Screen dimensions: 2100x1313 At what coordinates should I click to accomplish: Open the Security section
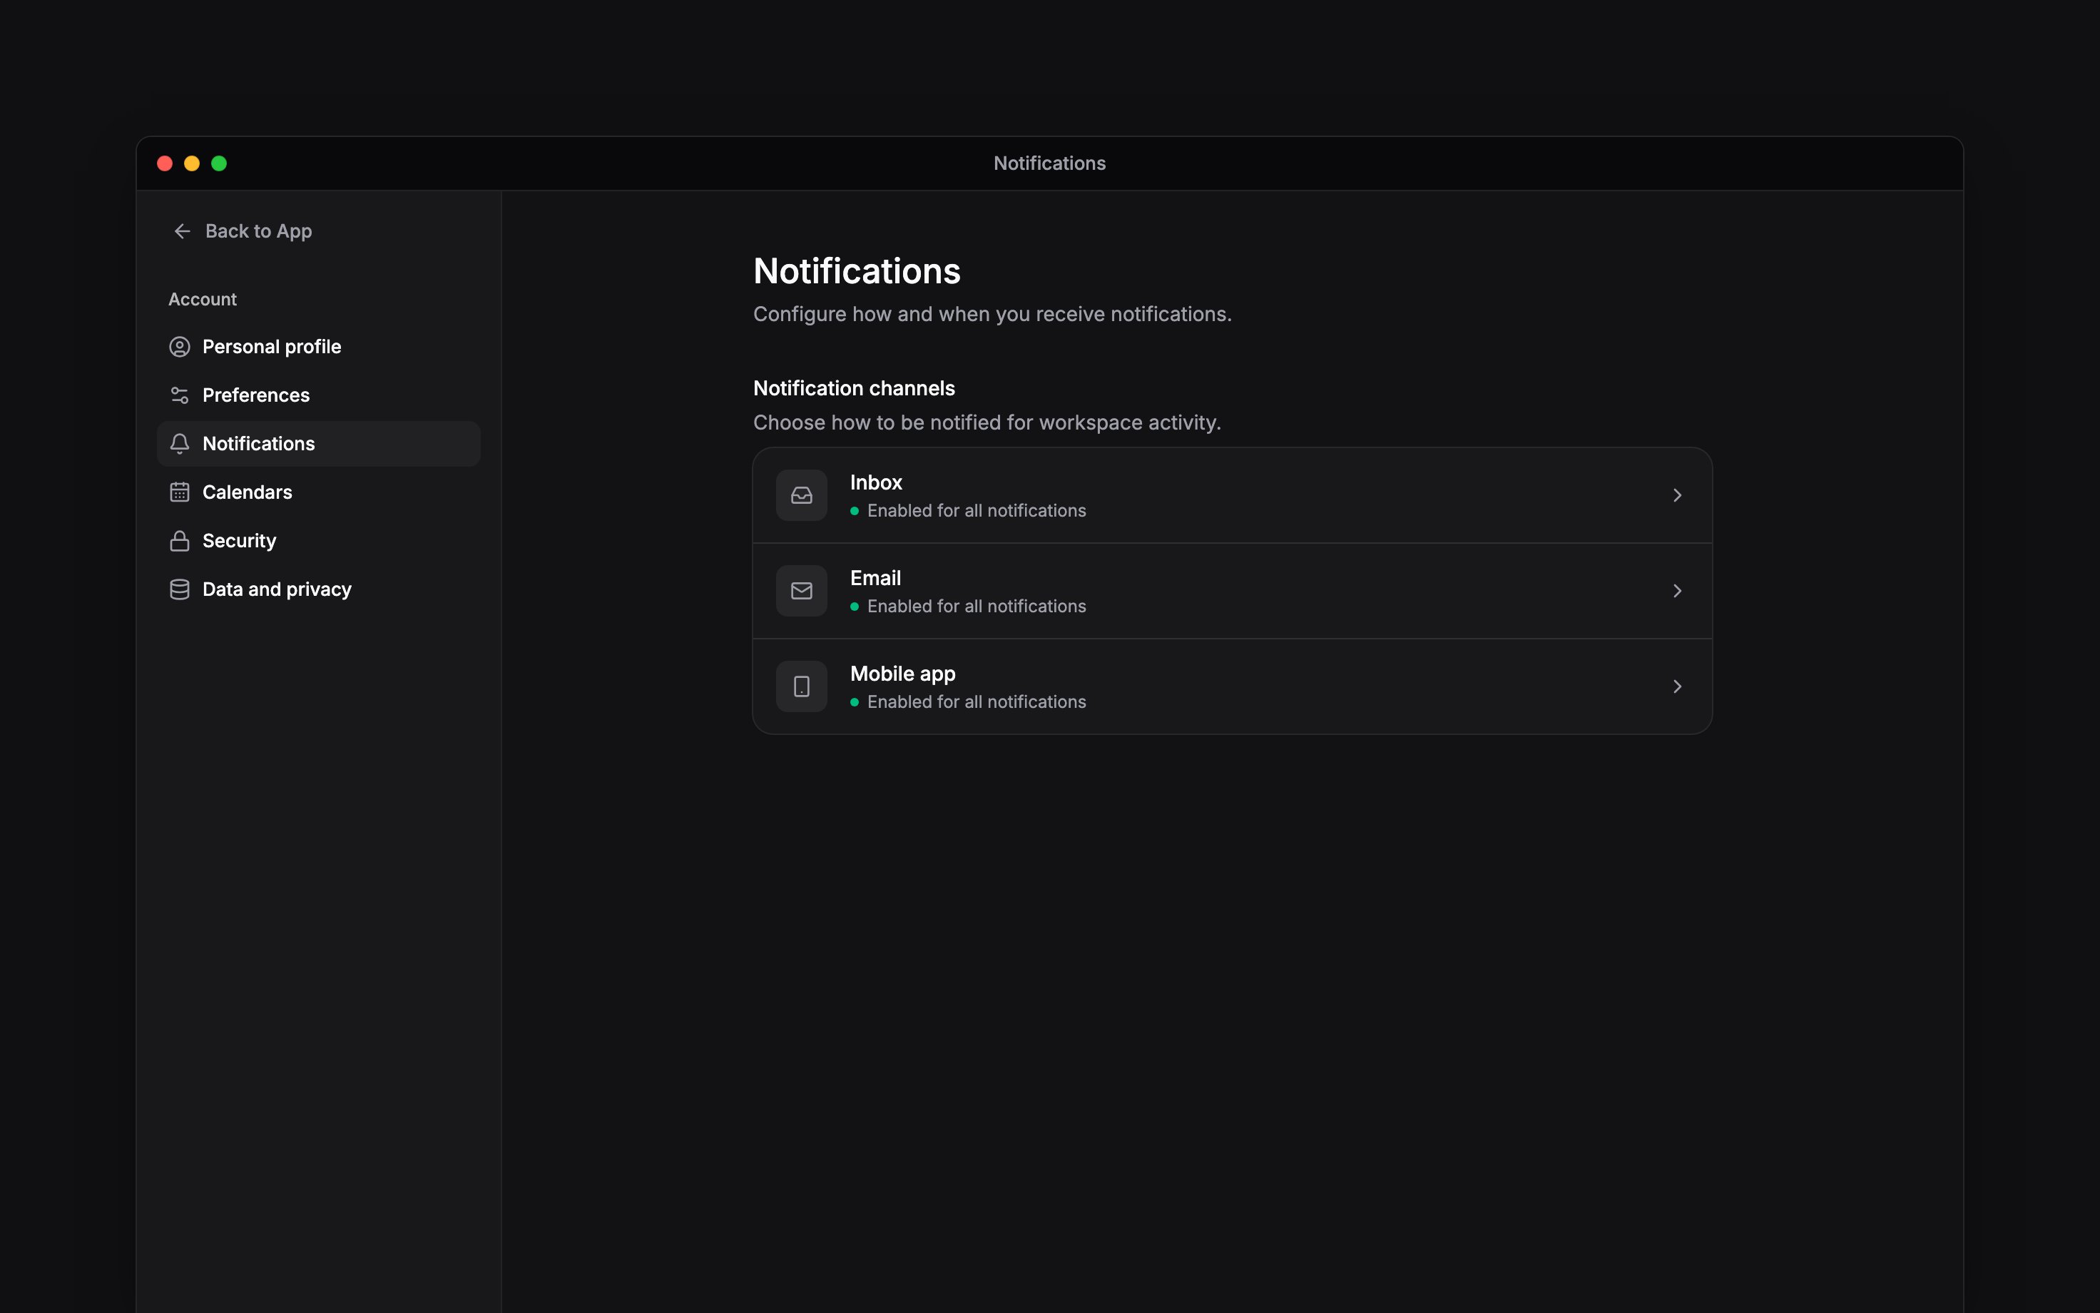[x=318, y=541]
